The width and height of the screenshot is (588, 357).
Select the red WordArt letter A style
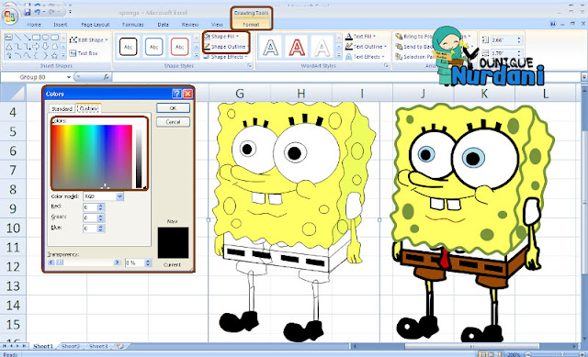[x=296, y=47]
